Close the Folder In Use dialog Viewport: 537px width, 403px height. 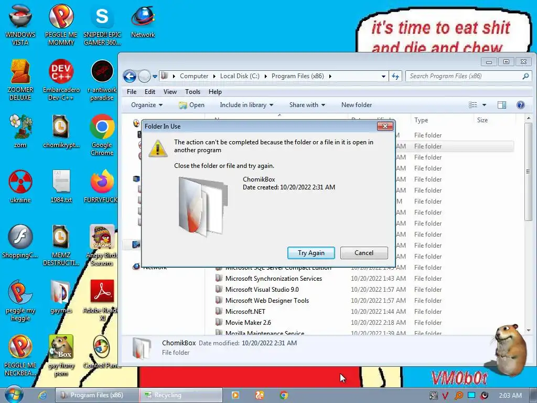tap(385, 126)
